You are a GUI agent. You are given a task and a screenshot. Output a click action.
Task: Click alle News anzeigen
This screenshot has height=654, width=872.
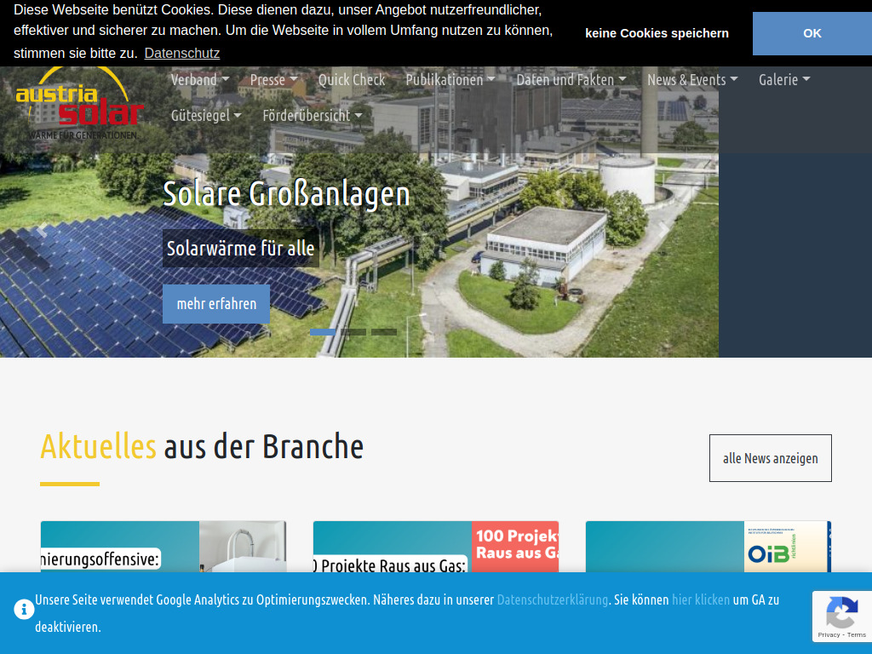point(770,458)
